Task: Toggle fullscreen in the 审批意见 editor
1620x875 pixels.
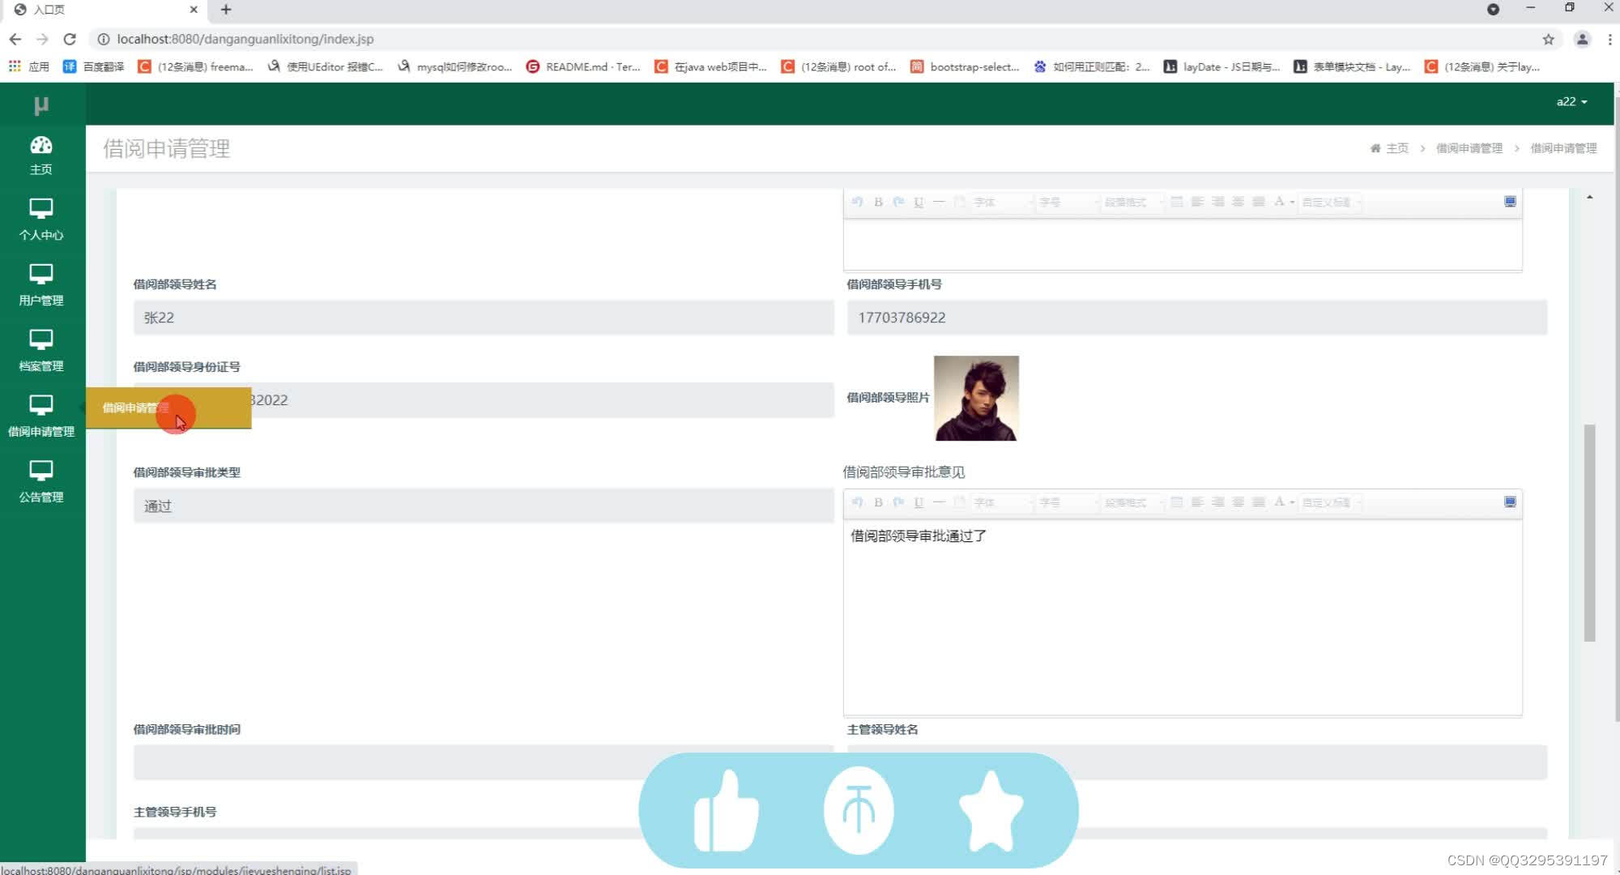Action: point(1510,502)
